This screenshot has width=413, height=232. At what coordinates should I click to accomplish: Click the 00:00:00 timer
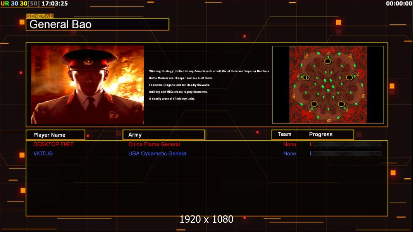(399, 3)
